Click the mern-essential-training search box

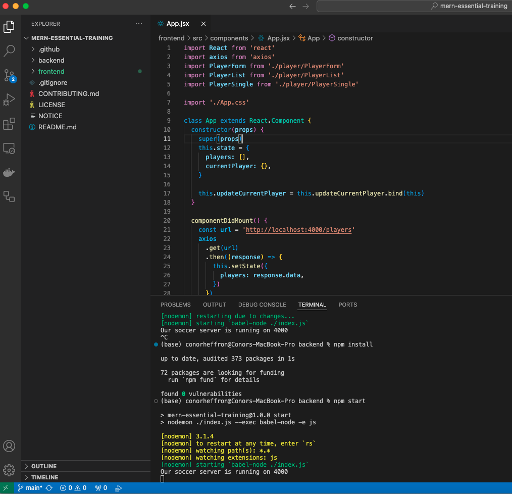(414, 6)
